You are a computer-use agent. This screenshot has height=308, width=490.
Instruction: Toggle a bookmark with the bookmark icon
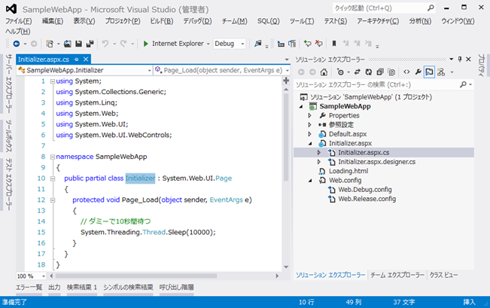(x=334, y=44)
